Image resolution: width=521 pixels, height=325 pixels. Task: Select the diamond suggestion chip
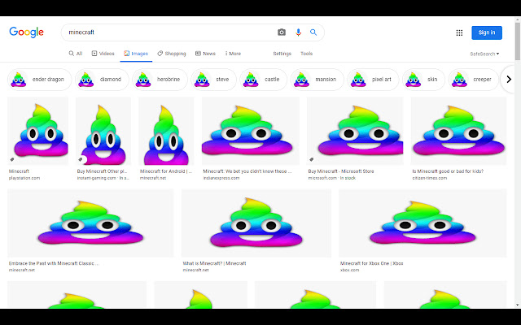[102, 80]
